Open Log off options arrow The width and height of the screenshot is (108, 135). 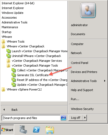click(x=85, y=118)
